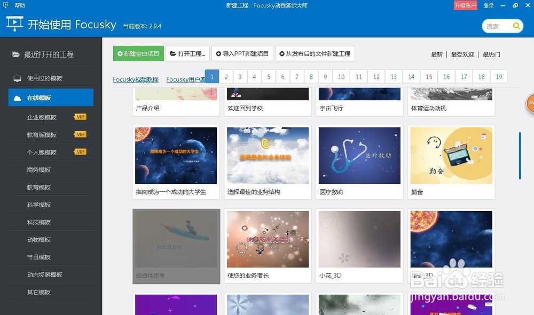Screen dimensions: 534x315
Task: Select the 使用过的模板 monitor icon
Action: tap(16, 78)
